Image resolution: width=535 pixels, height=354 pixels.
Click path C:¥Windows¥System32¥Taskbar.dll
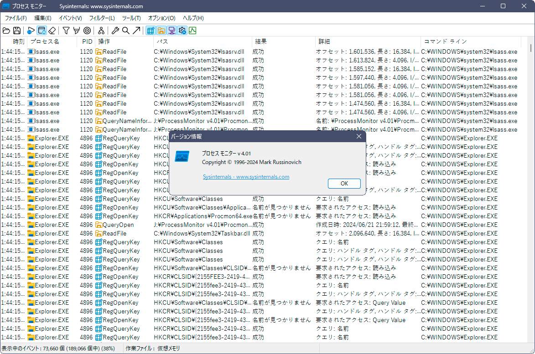coord(202,233)
